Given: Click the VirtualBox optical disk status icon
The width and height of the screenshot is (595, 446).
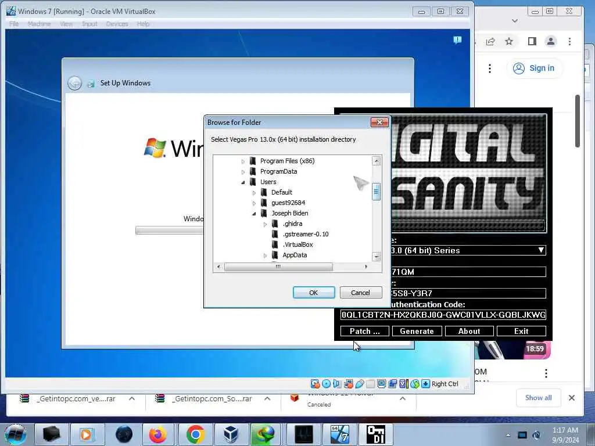Looking at the screenshot, I should (326, 384).
